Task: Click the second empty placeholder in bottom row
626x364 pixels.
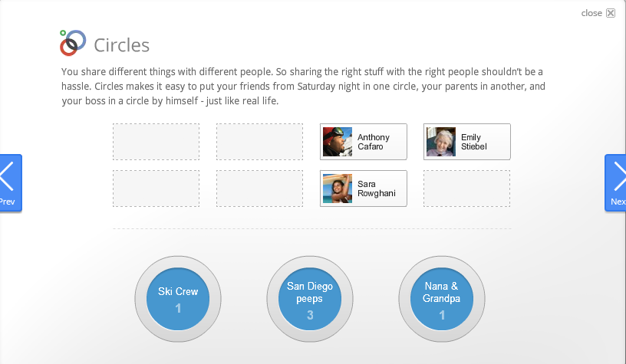Action: [259, 189]
